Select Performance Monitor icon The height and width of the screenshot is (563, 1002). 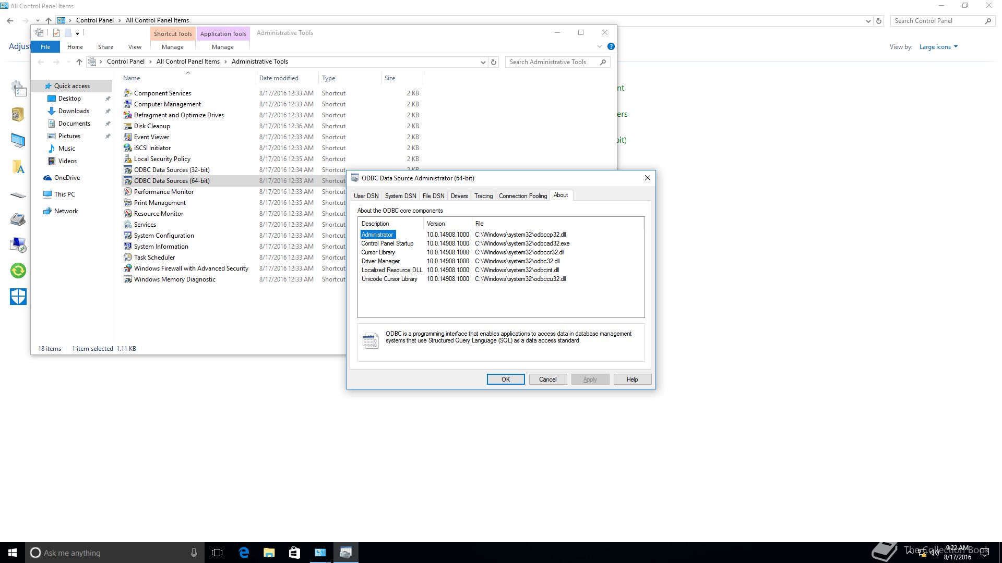pos(127,192)
